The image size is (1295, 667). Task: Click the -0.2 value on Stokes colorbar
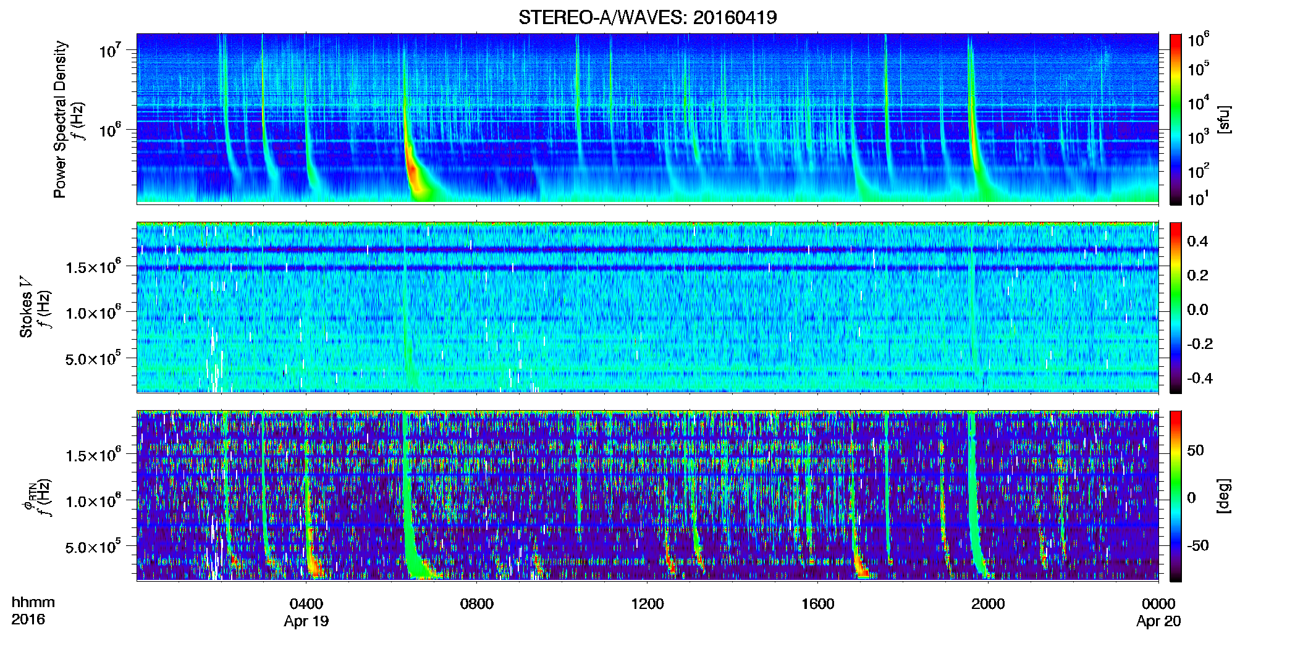click(1200, 344)
